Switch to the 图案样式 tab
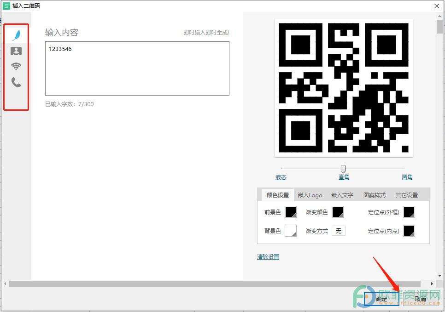The height and width of the screenshot is (312, 445). [x=375, y=195]
